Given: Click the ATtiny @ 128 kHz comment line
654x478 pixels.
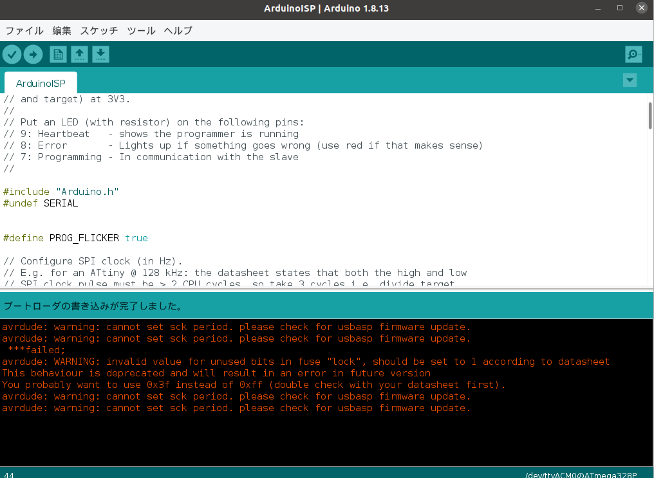Looking at the screenshot, I should pos(235,273).
